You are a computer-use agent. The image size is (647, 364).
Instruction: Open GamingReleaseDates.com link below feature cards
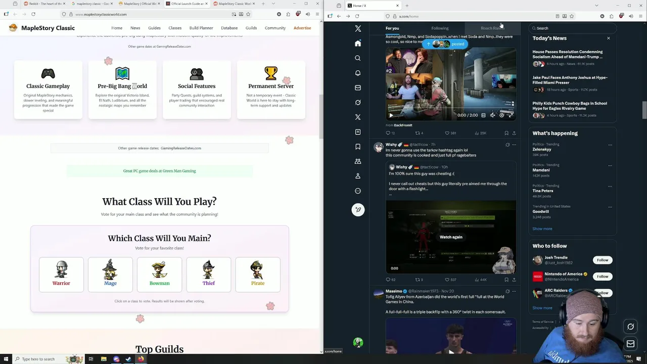point(181,148)
